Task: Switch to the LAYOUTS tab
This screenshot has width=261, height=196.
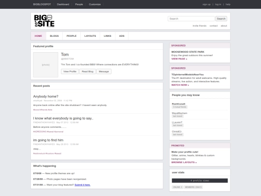Action: (x=90, y=36)
